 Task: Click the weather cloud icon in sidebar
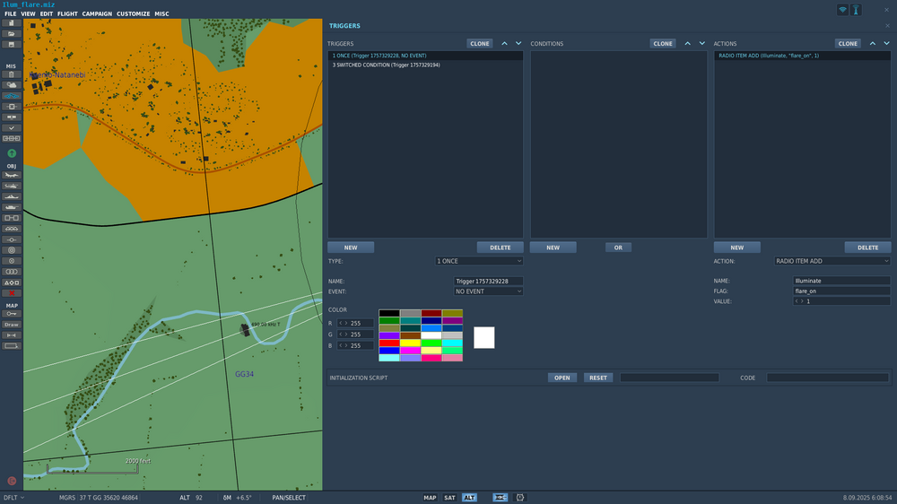click(x=12, y=85)
